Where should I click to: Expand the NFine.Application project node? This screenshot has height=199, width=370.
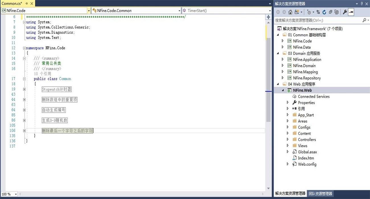[283, 59]
